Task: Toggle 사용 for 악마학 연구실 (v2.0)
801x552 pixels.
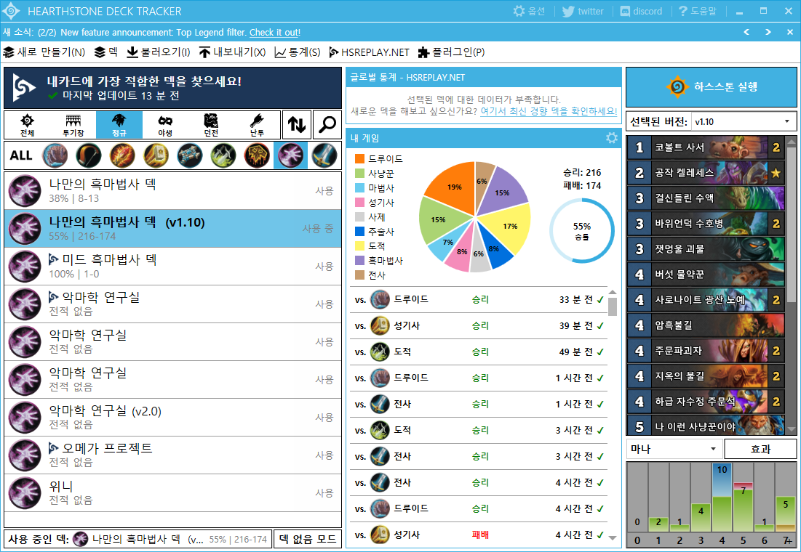Action: point(324,418)
